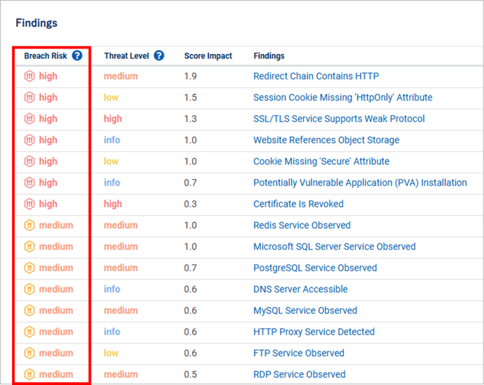484x385 pixels.
Task: Select Website References Object Storage finding
Action: coord(326,140)
